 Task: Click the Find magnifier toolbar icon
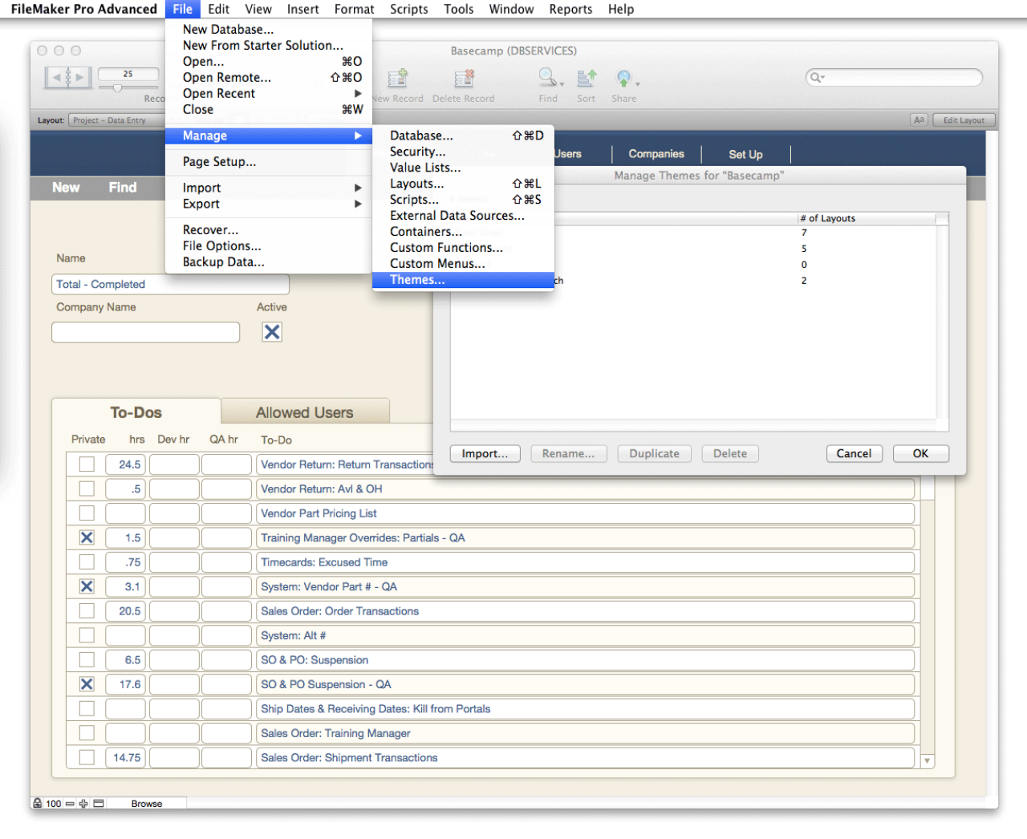547,77
